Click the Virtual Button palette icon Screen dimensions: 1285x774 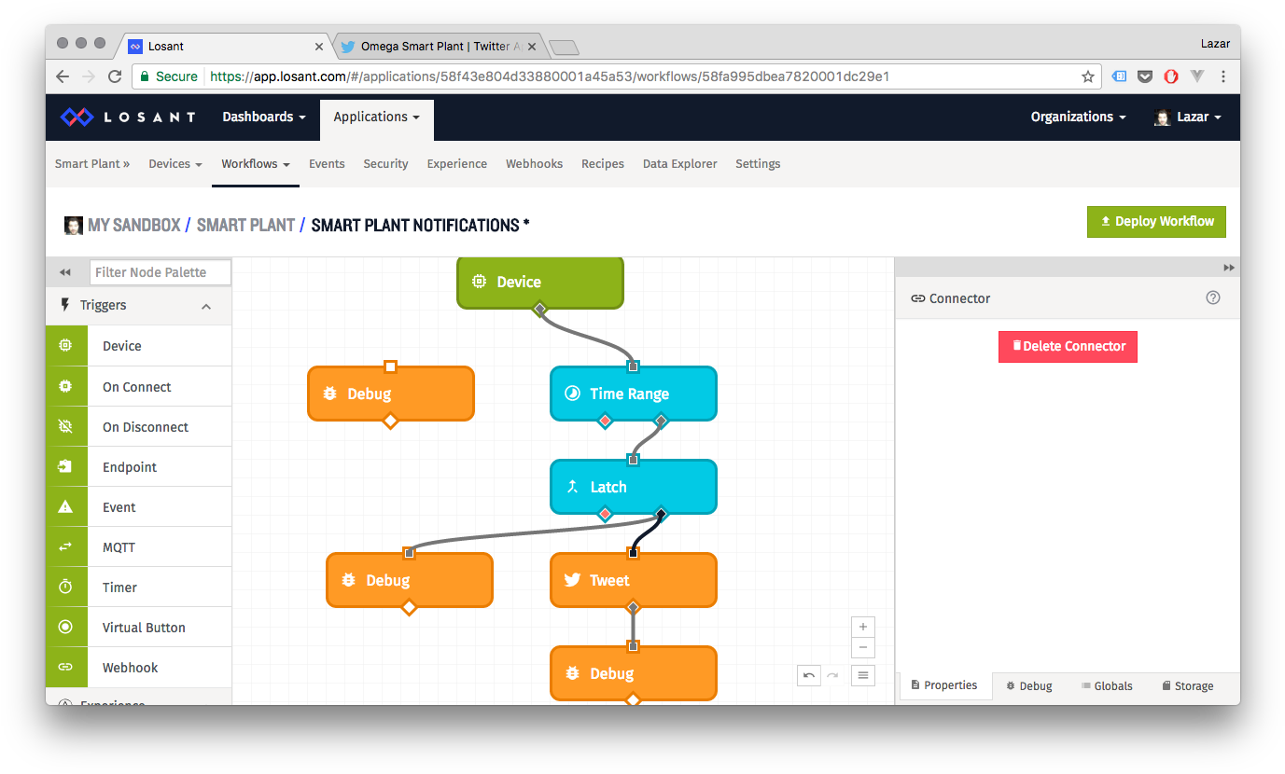(x=65, y=628)
